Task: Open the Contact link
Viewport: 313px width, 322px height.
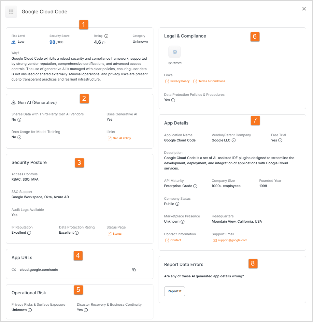Action: (x=173, y=240)
